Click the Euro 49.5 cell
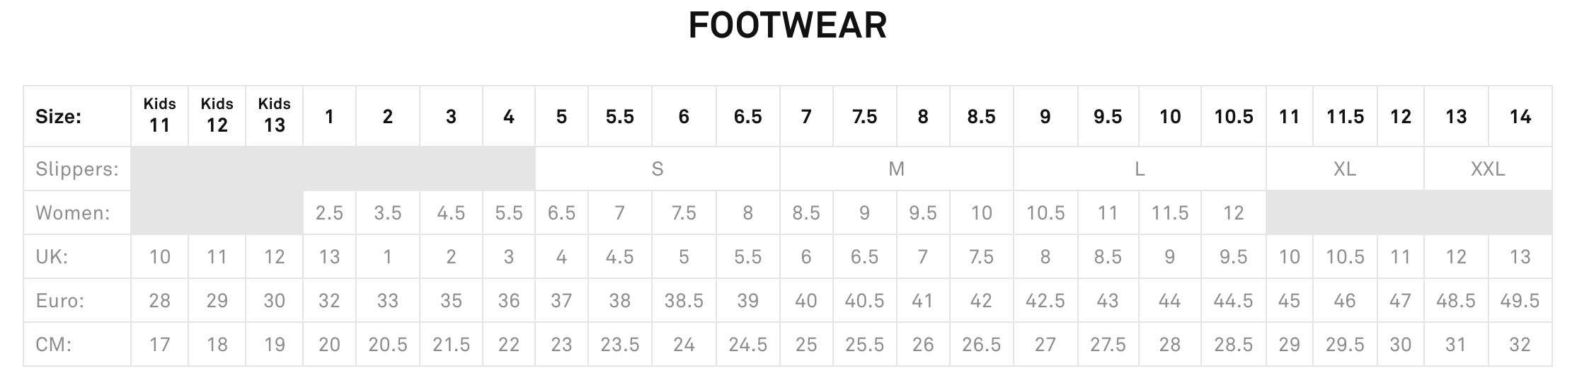Screen dimensions: 1577x388 click(x=1520, y=301)
